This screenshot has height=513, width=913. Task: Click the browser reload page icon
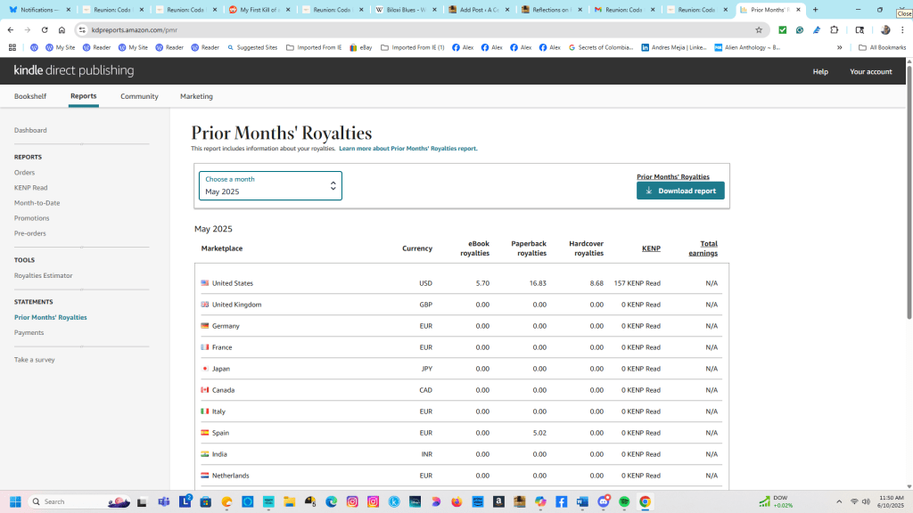click(45, 29)
